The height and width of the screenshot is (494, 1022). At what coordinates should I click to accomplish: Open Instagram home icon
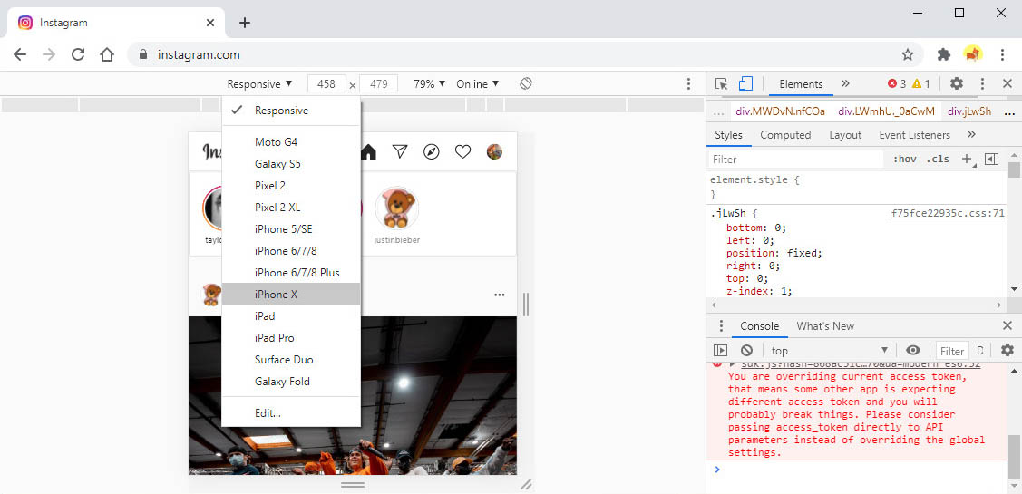(369, 152)
